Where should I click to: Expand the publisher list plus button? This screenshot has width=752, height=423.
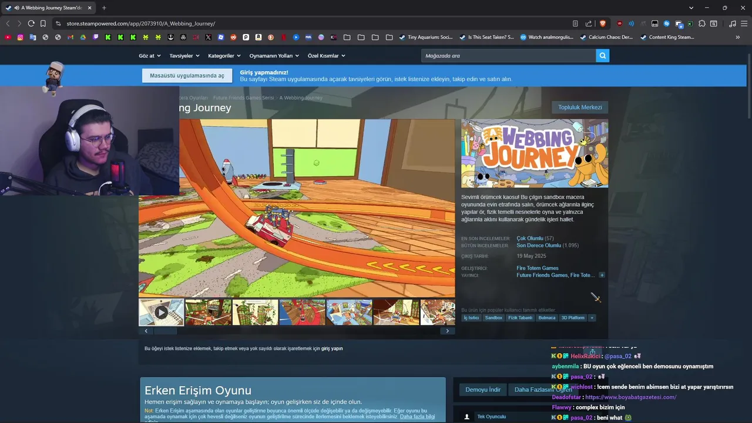(x=602, y=275)
